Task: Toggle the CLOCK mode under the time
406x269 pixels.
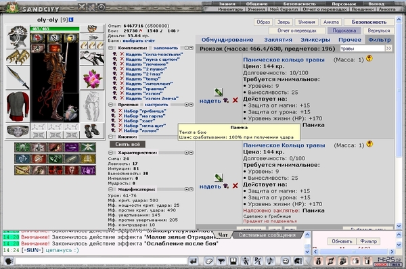Action: tap(380, 265)
